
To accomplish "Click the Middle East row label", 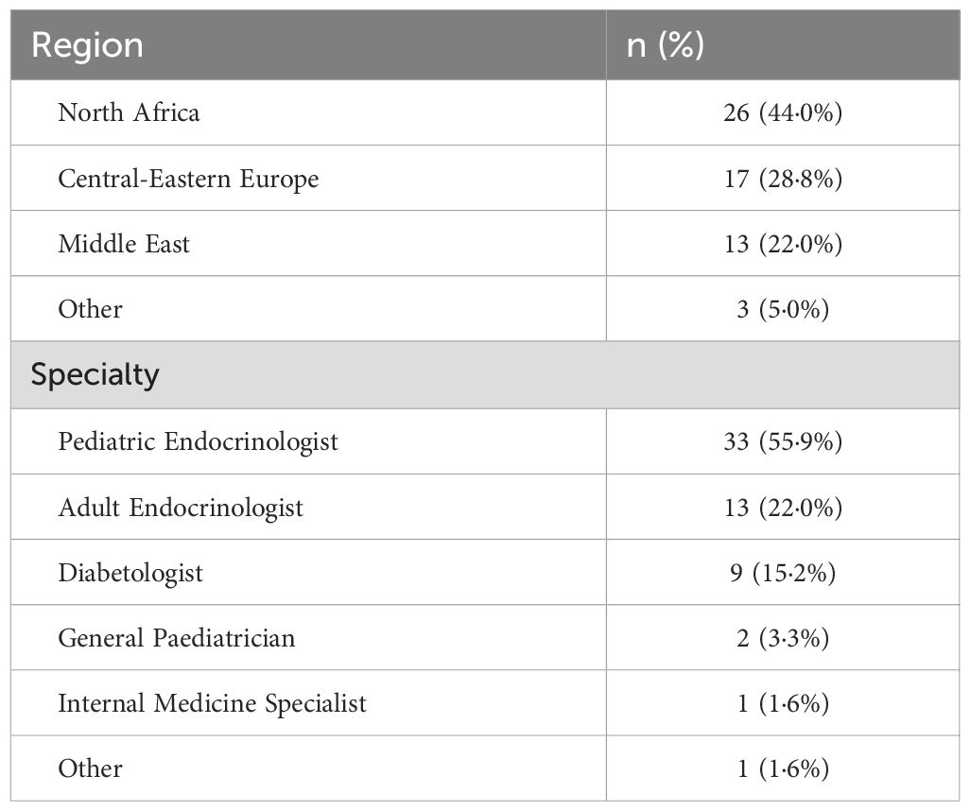I will pyautogui.click(x=124, y=244).
